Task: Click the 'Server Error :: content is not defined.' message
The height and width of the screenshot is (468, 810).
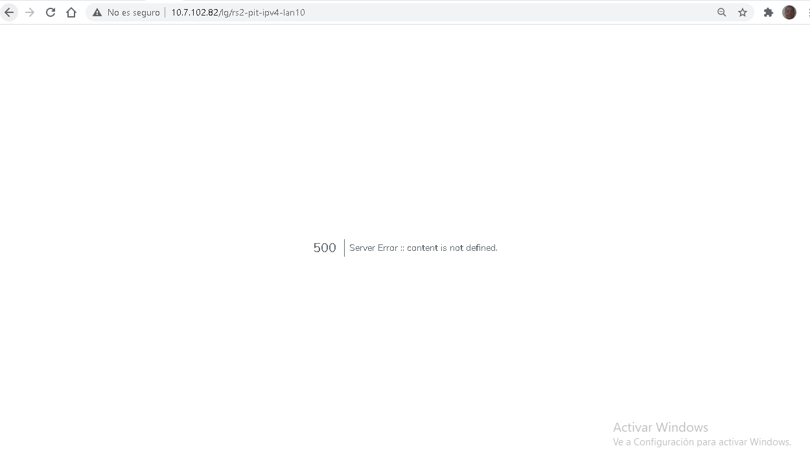Action: [x=423, y=248]
